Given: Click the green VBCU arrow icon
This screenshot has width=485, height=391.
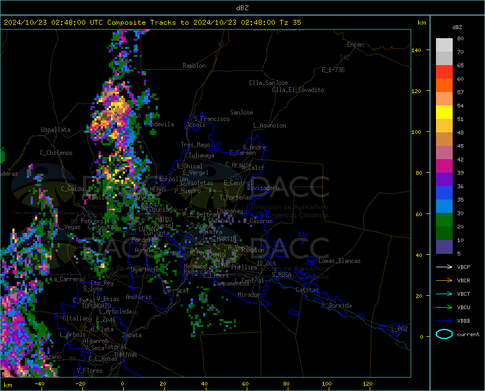Looking at the screenshot, I should click(x=444, y=308).
